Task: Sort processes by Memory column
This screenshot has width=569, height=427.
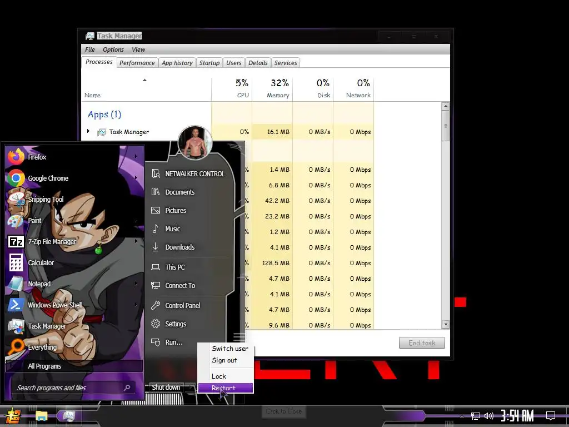Action: coord(272,89)
